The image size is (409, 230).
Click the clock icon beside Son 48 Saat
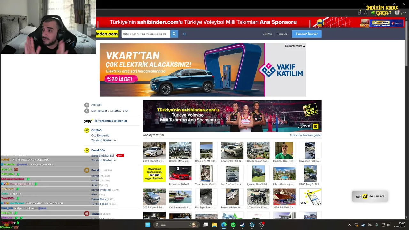click(87, 111)
